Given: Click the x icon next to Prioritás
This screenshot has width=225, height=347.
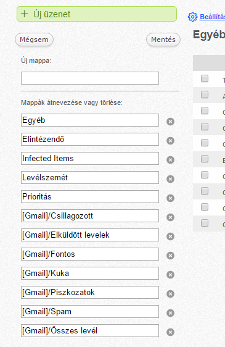Looking at the screenshot, I should coord(170,198).
